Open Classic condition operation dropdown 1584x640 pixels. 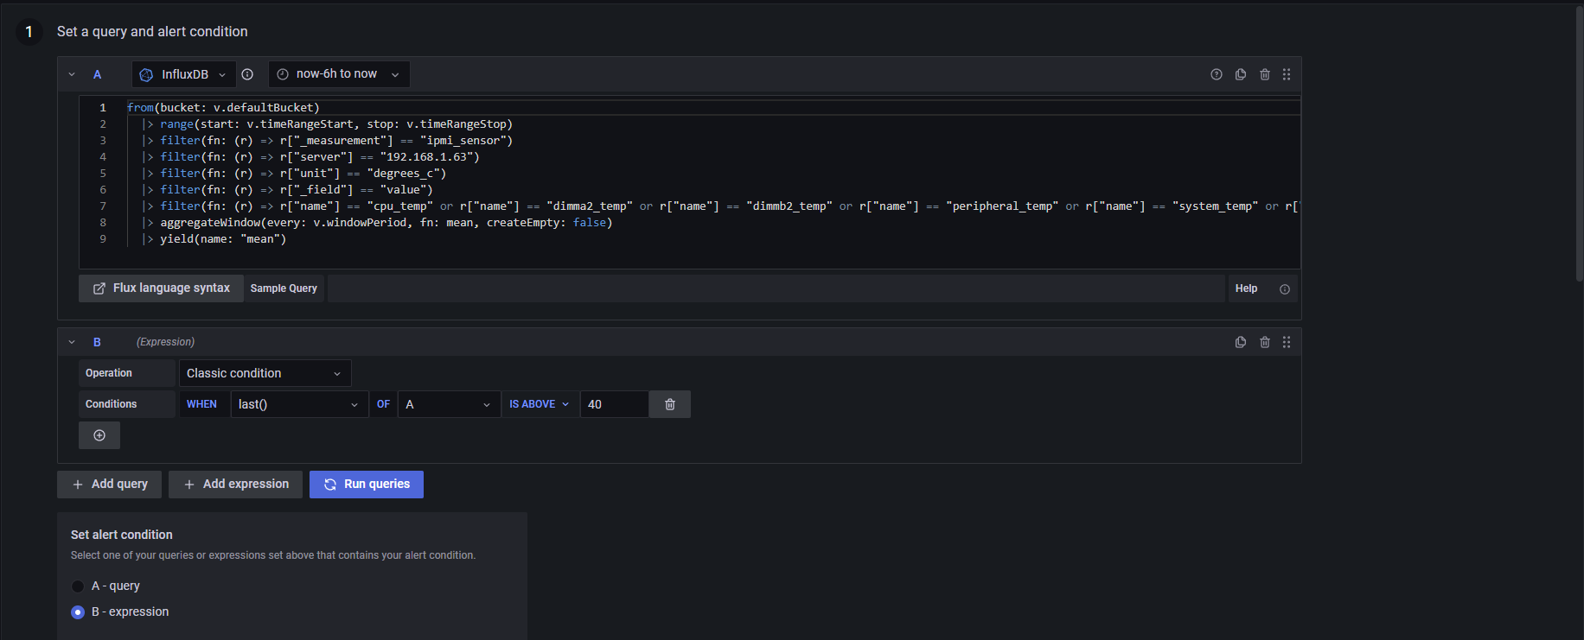tap(265, 373)
